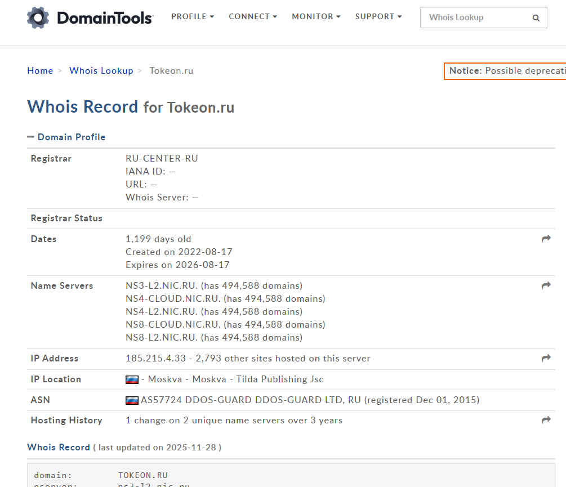Viewport: 566px width, 487px height.
Task: Click the Russian flag in ASN row
Action: (x=132, y=401)
